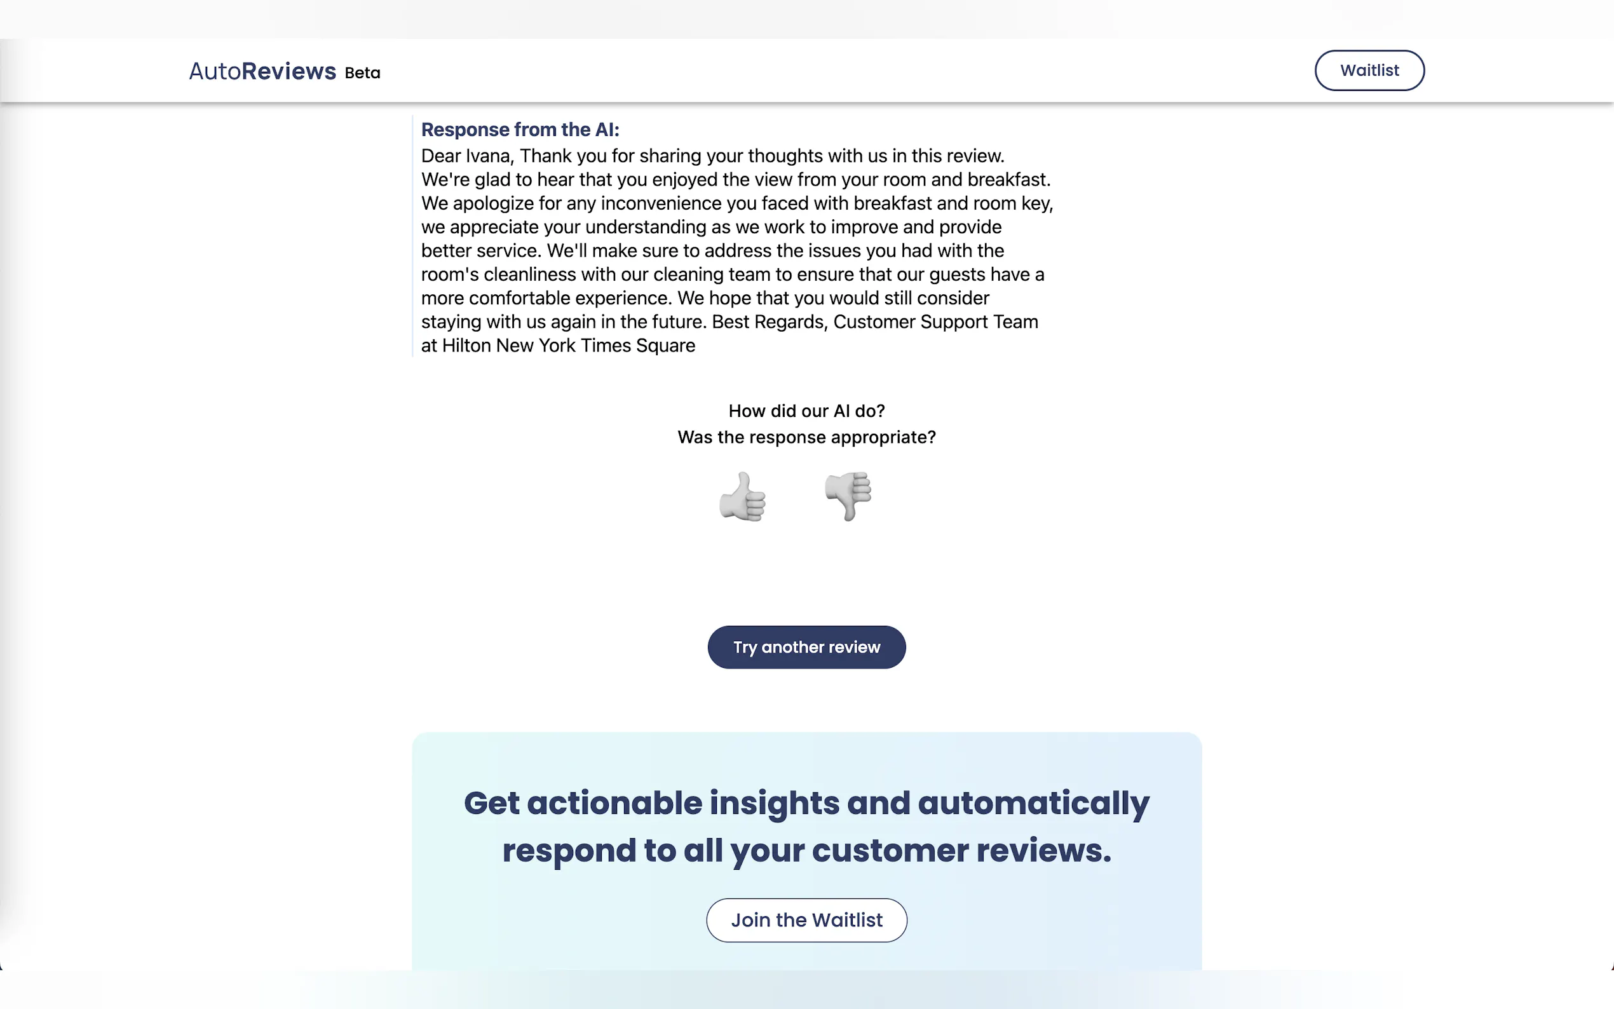Click "respond to all your customer reviews." line

pyautogui.click(x=806, y=851)
